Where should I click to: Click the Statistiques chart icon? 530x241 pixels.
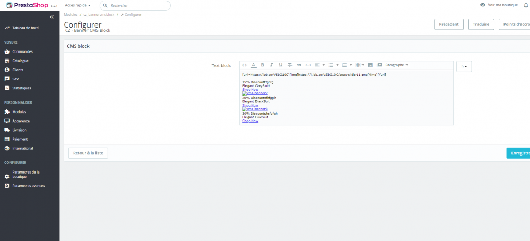(7, 88)
